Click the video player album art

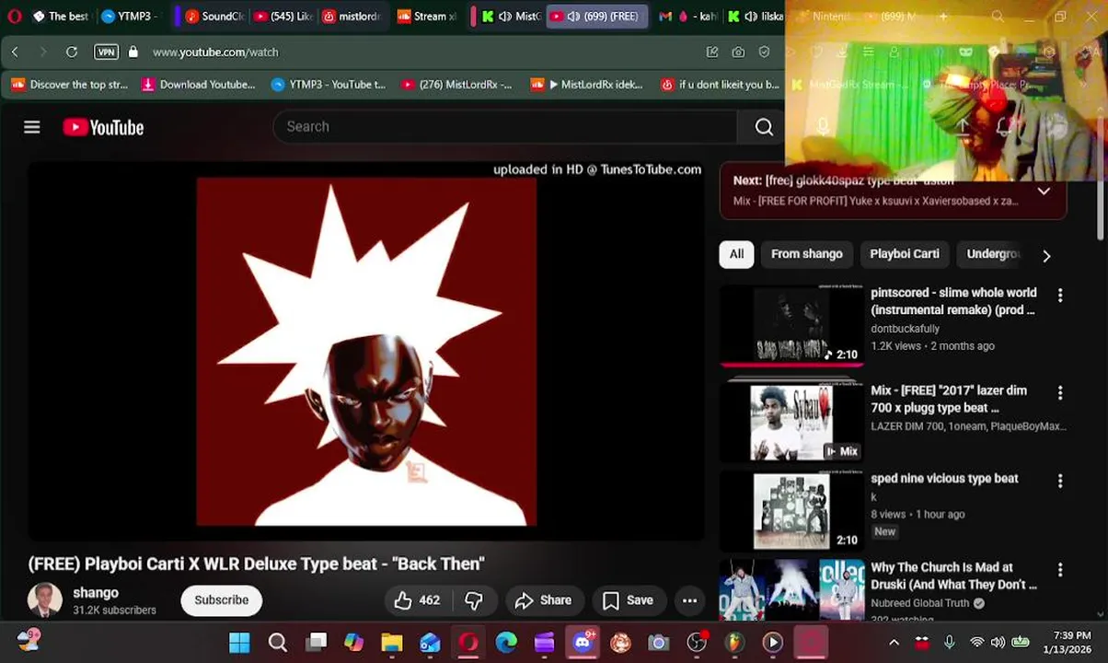366,351
